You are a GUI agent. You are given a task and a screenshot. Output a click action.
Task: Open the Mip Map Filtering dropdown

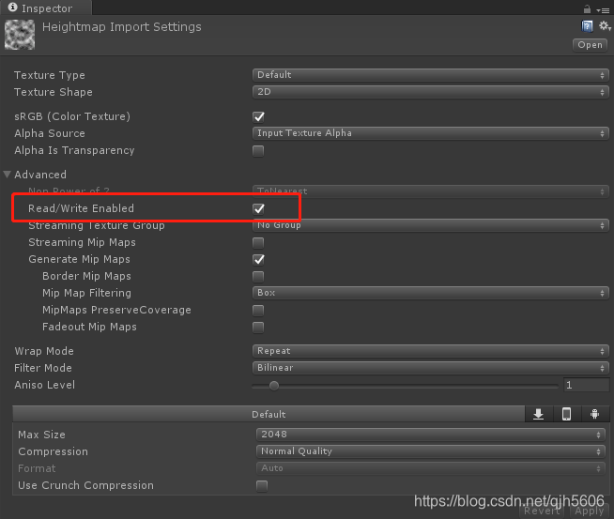click(431, 293)
